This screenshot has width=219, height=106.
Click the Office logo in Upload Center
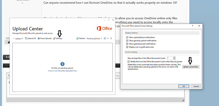point(105,29)
